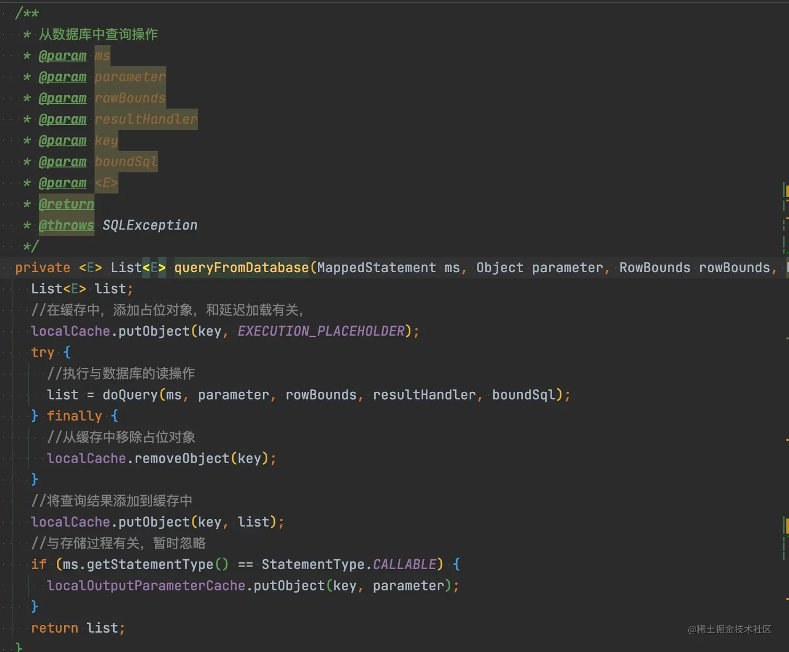
Task: Click the CALLABLE enum constant
Action: 404,564
